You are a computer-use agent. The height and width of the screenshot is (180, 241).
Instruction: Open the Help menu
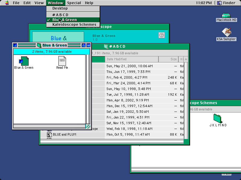click(89, 3)
